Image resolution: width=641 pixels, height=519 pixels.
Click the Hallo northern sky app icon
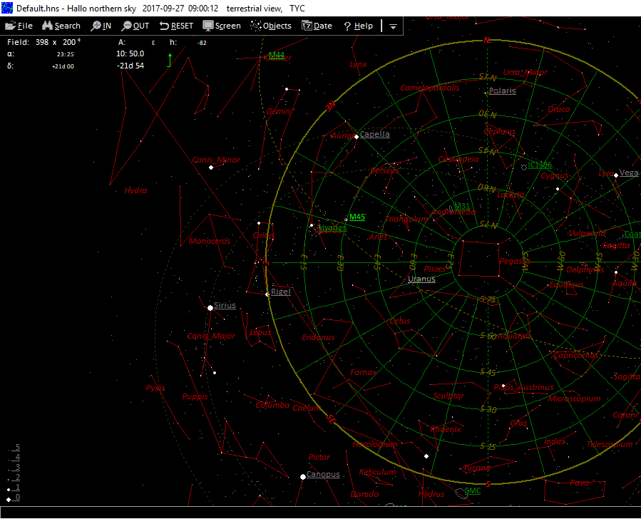coord(7,8)
